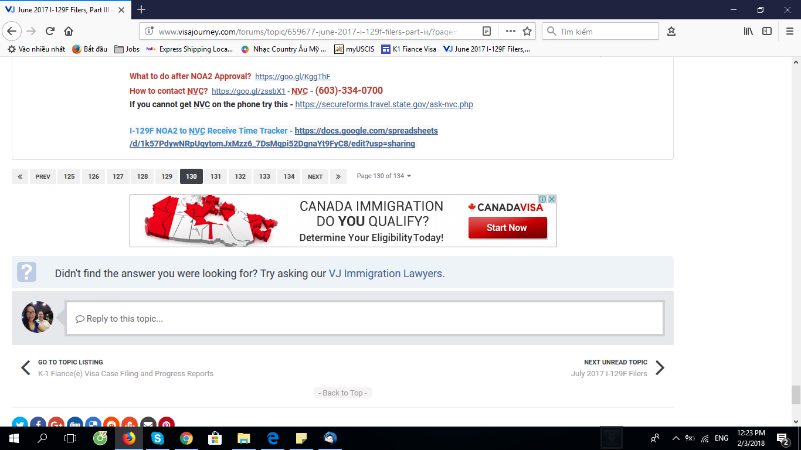Viewport: 801px width, 450px height.
Task: Jump to last page double-arrow
Action: pyautogui.click(x=338, y=176)
